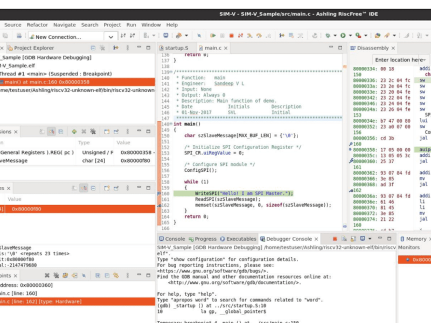Suspend the running thread using the pause icon
The width and height of the screenshot is (431, 323).
222,36
